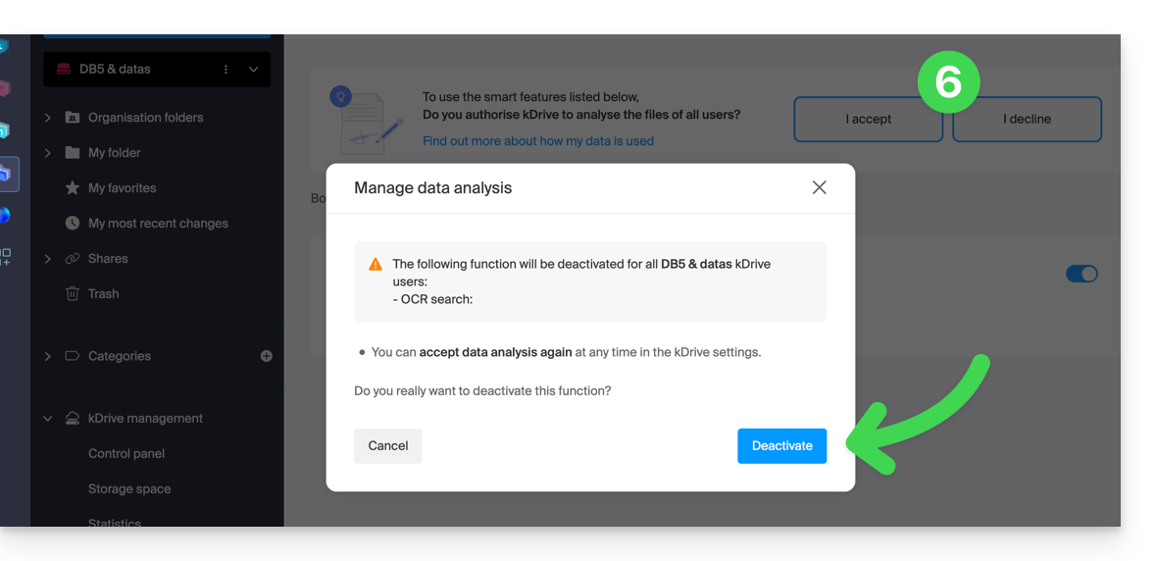
Task: Cancel the data analysis dialog
Action: click(x=387, y=446)
